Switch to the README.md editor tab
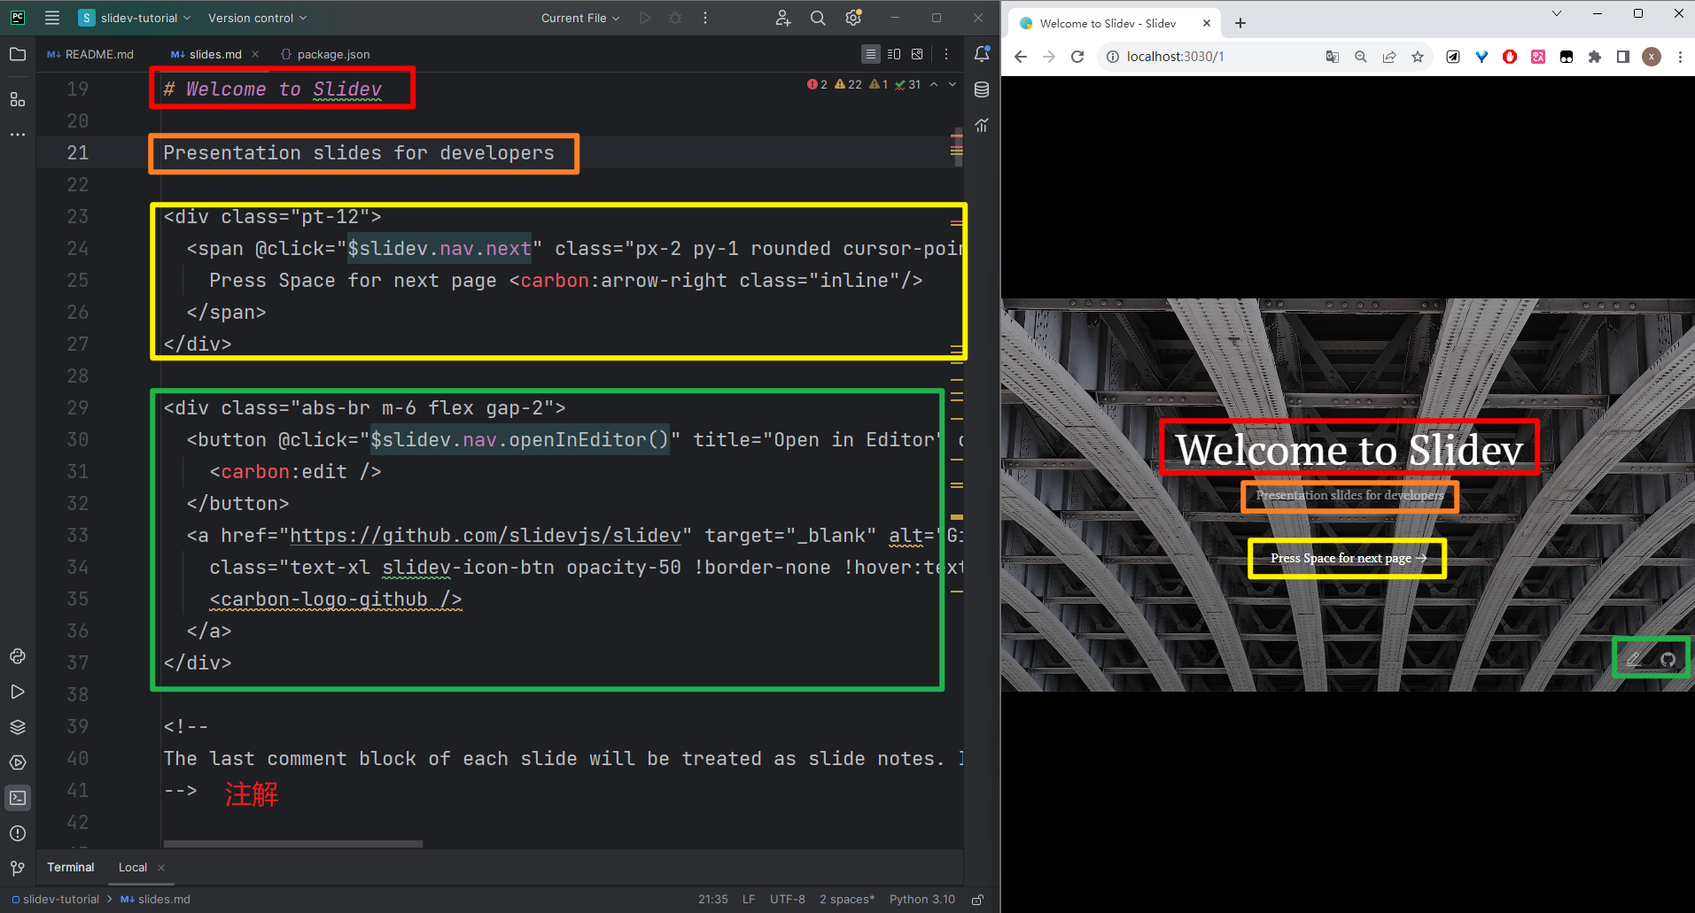1695x913 pixels. pos(90,54)
